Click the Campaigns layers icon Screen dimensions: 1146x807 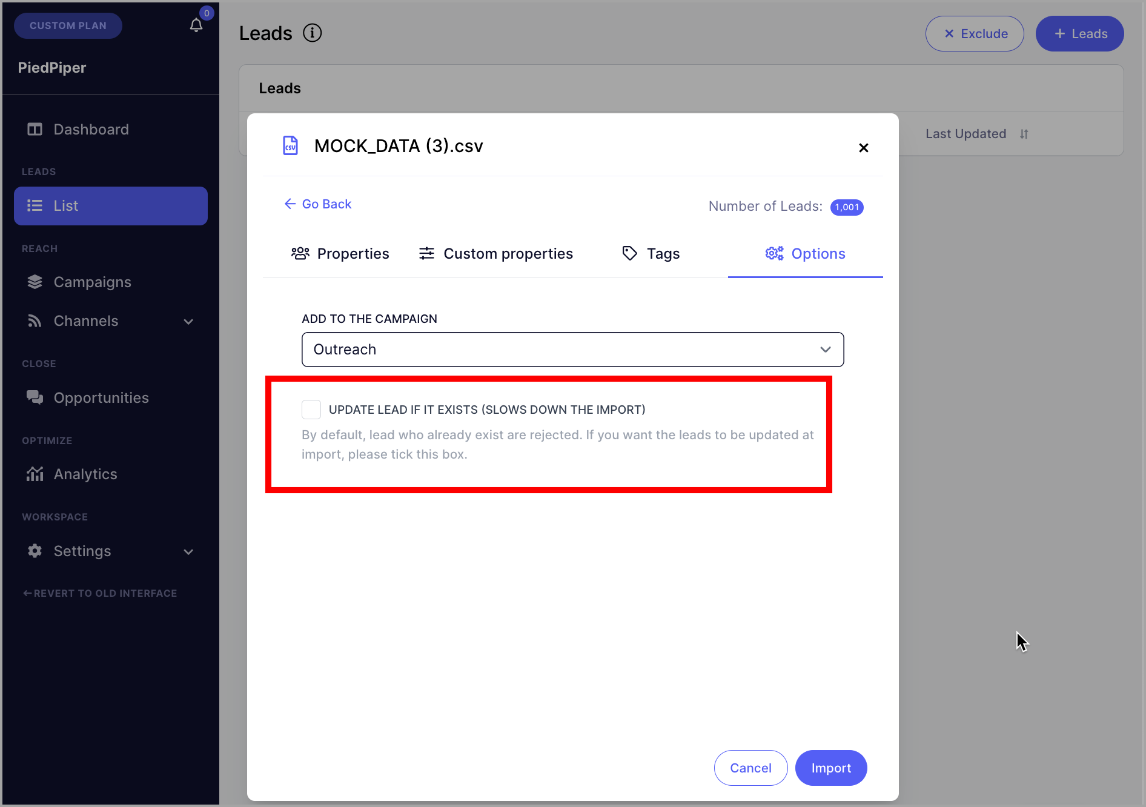35,282
